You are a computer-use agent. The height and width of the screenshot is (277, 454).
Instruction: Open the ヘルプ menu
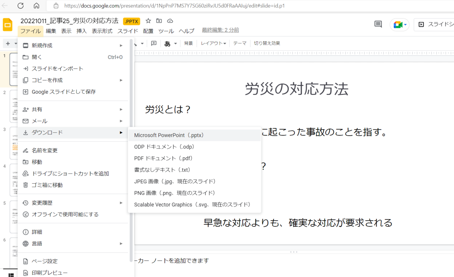pyautogui.click(x=187, y=31)
